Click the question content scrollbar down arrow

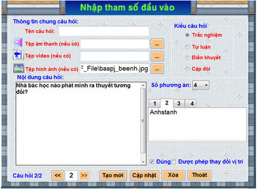click(x=143, y=162)
